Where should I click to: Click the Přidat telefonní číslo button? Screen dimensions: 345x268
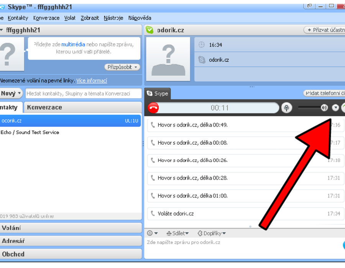[x=324, y=93]
